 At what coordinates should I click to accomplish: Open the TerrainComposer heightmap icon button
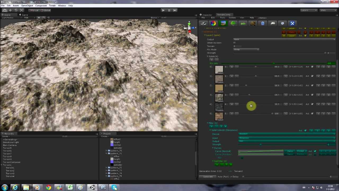click(203, 23)
